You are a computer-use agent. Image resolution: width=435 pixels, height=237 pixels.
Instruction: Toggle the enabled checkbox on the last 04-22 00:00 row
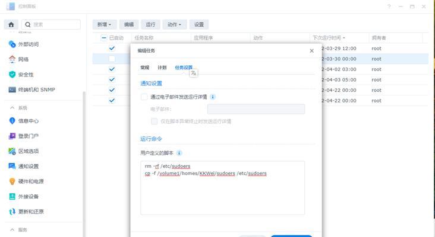(x=112, y=100)
